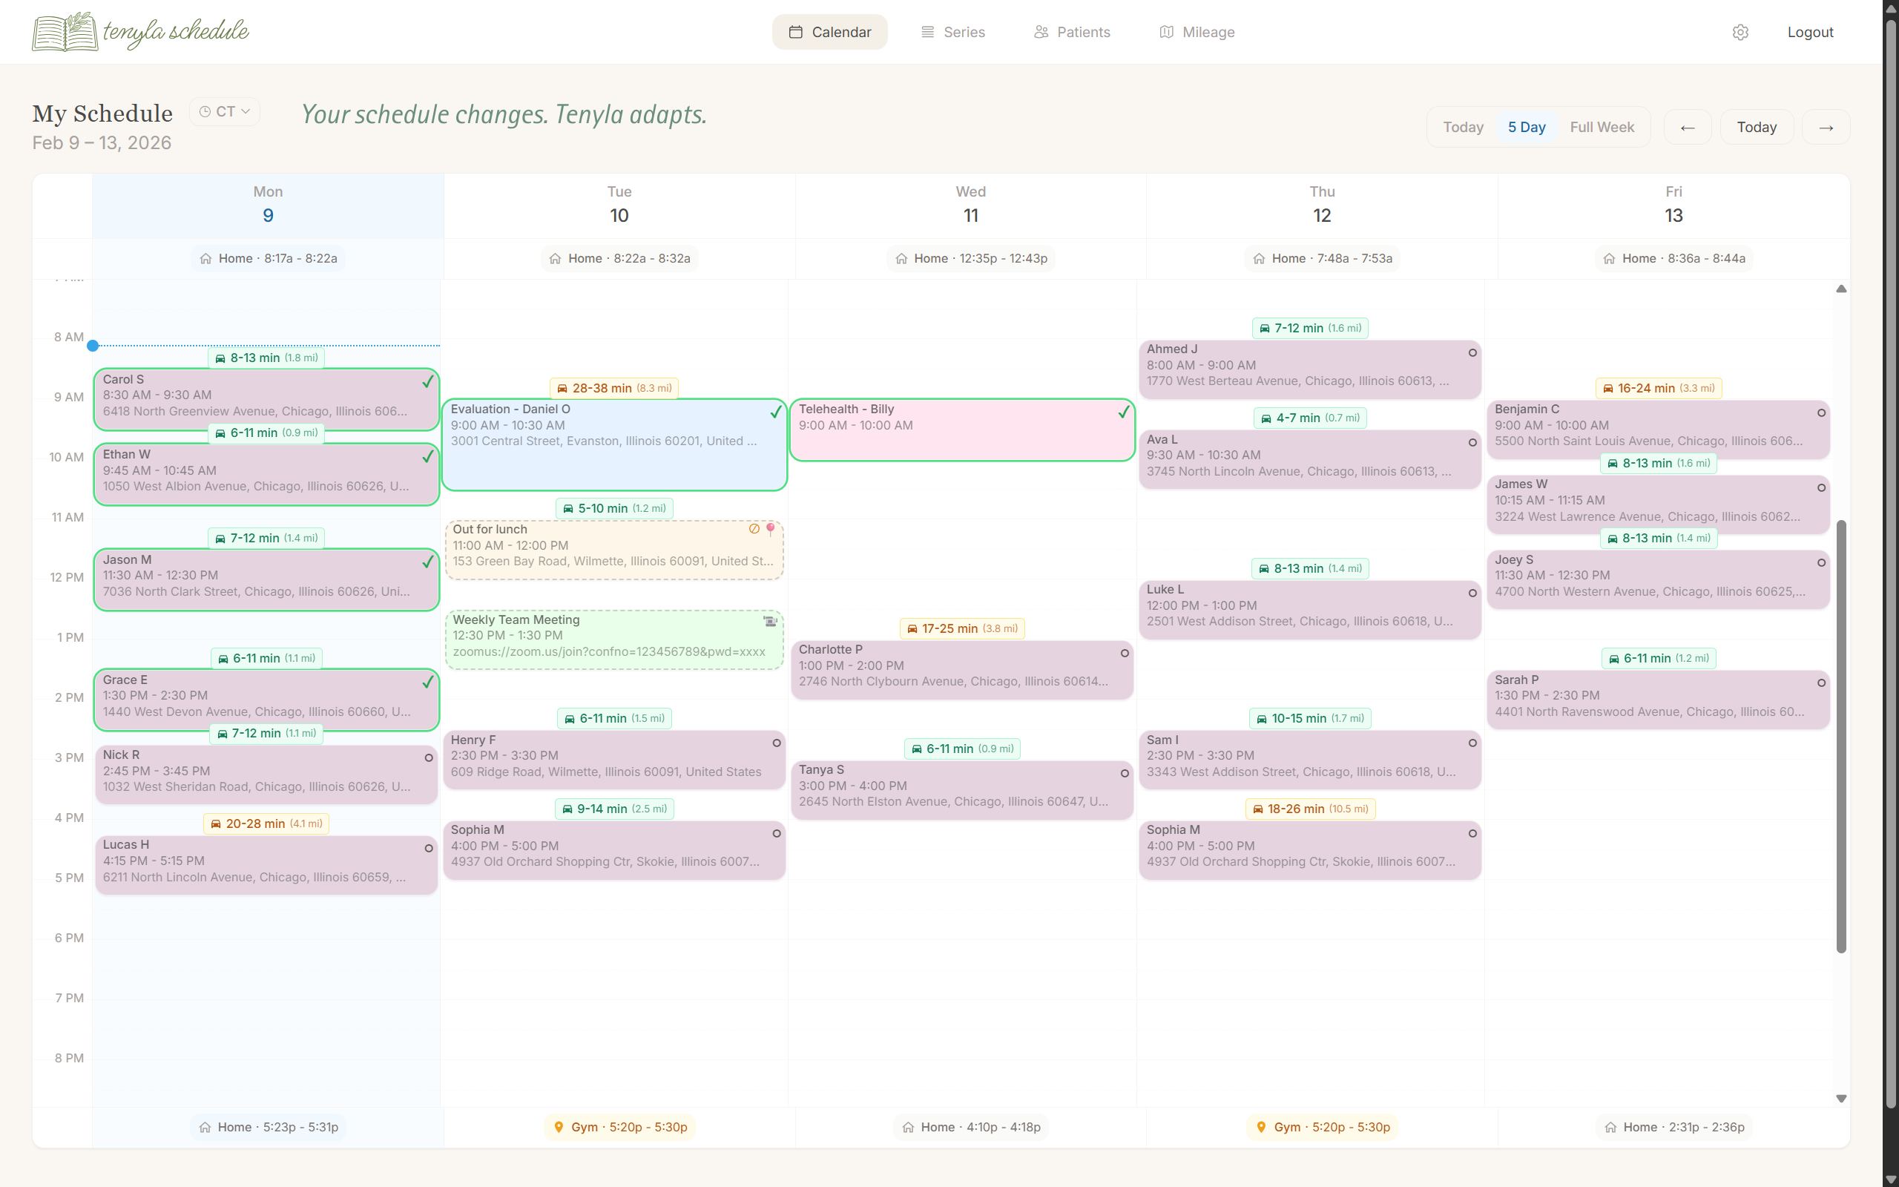Click Logout

click(x=1809, y=31)
